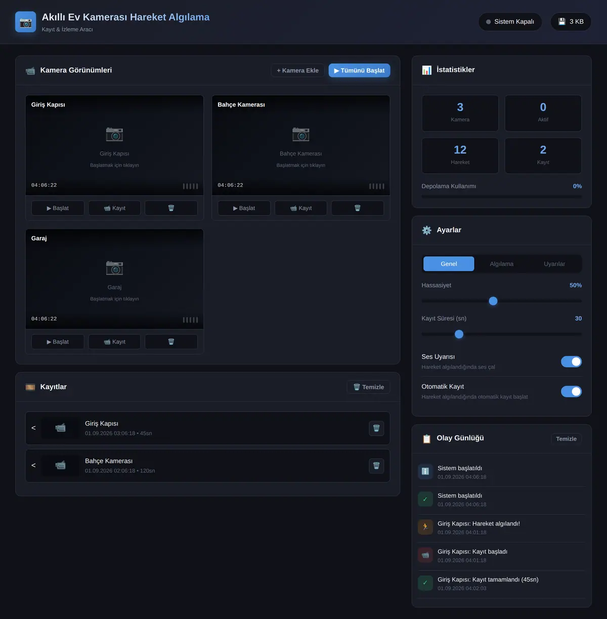Toggle the Otomatik Kayıt switch
This screenshot has height=619, width=607.
(x=571, y=391)
